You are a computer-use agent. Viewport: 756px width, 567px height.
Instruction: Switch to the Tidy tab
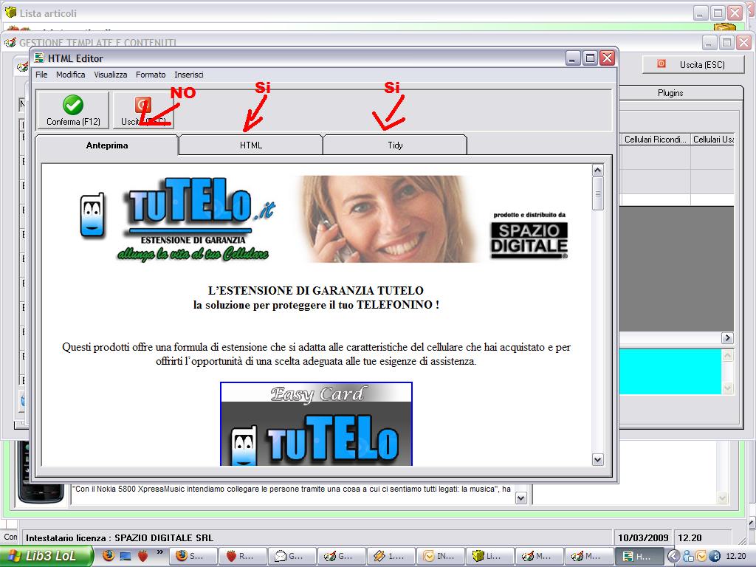coord(395,145)
